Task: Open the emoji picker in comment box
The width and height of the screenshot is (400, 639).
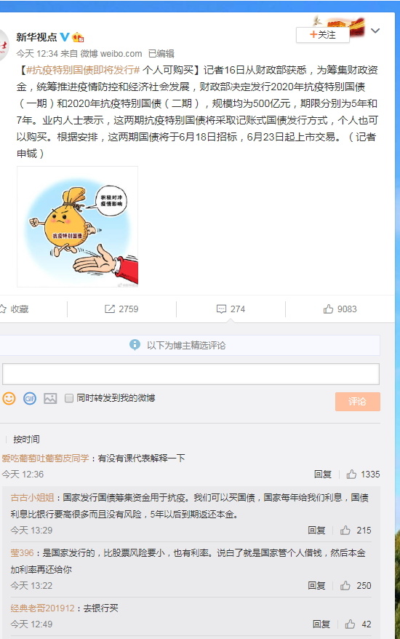Action: [x=9, y=398]
